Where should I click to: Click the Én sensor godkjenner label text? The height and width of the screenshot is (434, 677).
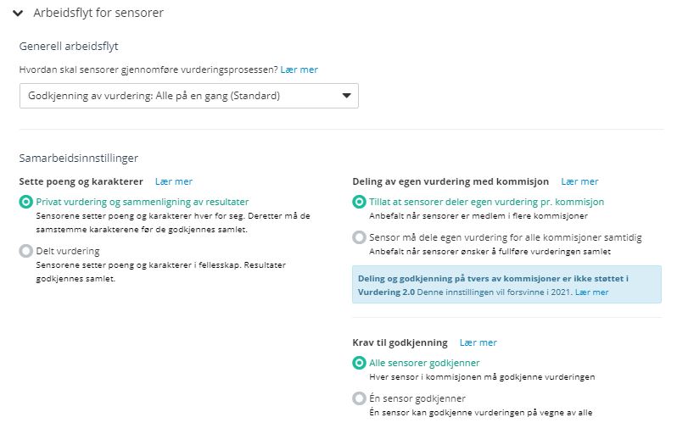click(417, 398)
